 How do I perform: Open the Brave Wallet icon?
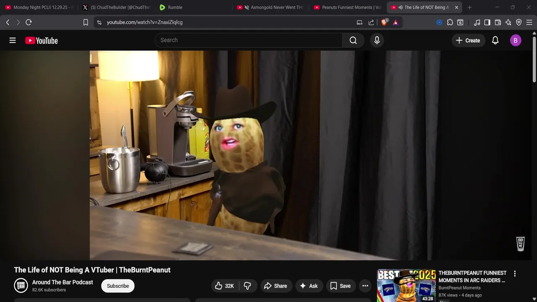coord(498,22)
